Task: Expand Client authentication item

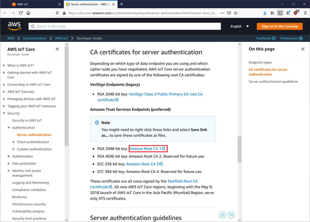Action: (x=13, y=142)
